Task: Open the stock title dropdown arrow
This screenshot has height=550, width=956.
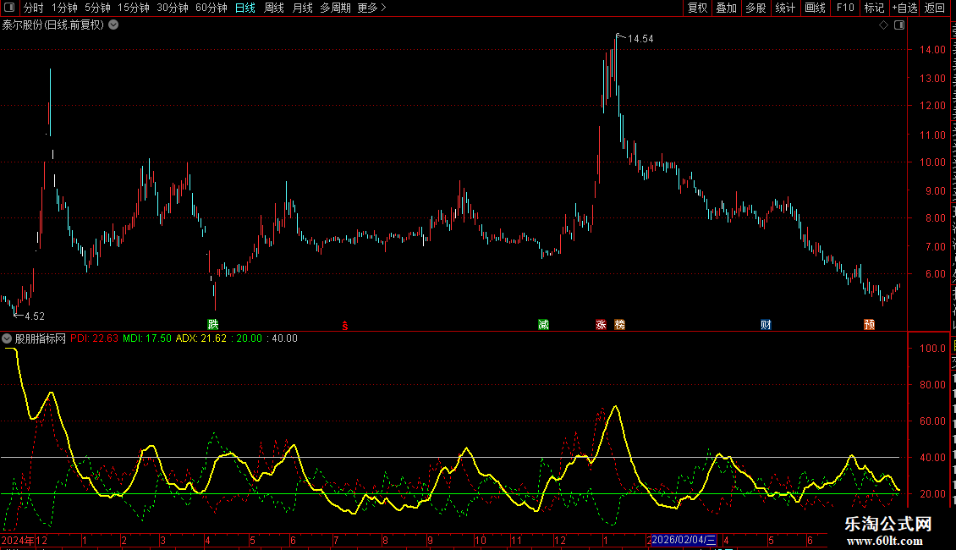Action: (113, 25)
